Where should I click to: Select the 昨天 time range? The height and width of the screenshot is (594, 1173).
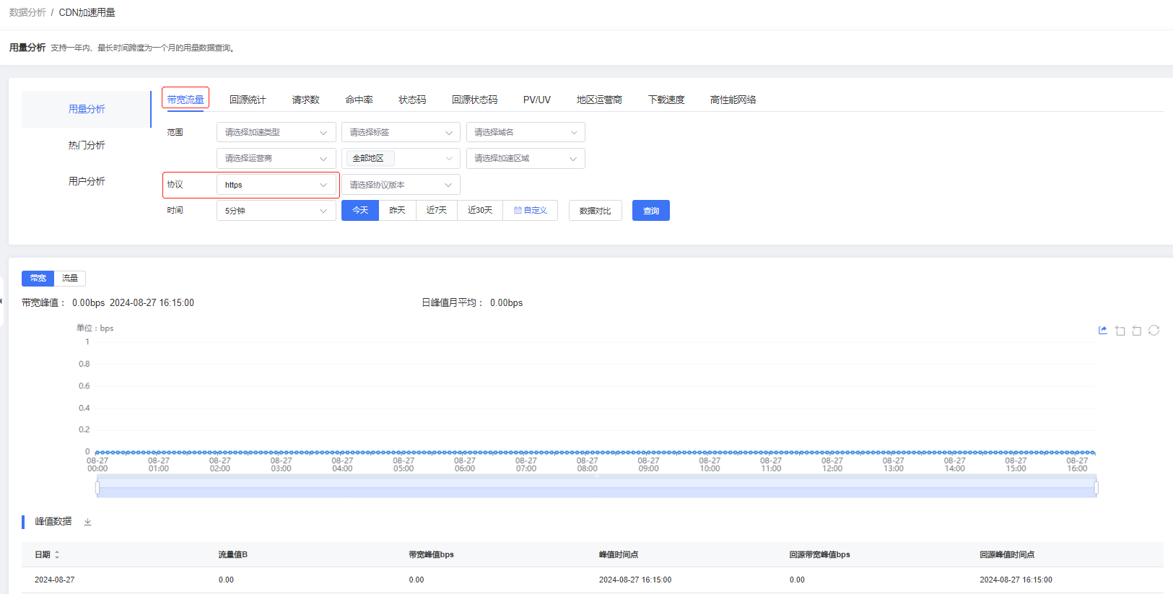point(397,210)
